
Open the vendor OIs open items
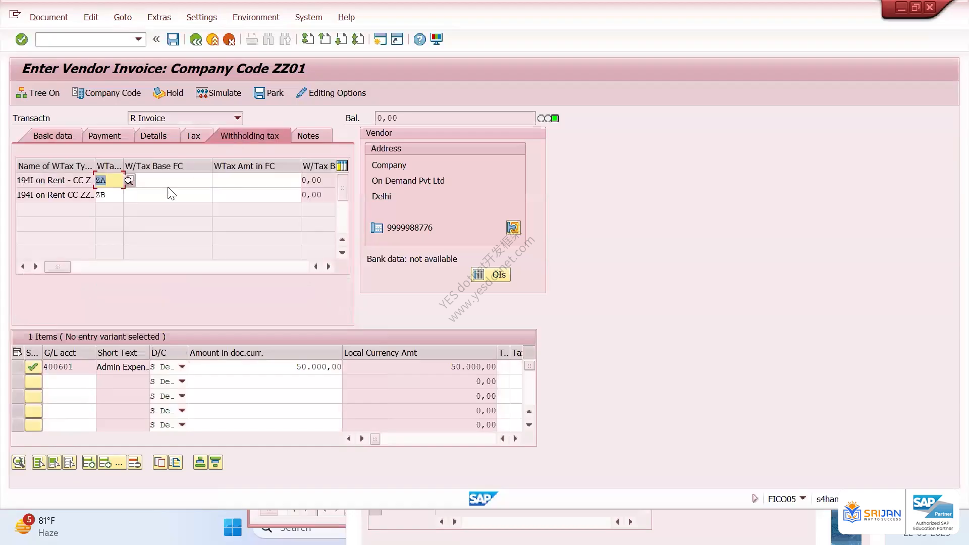point(491,275)
